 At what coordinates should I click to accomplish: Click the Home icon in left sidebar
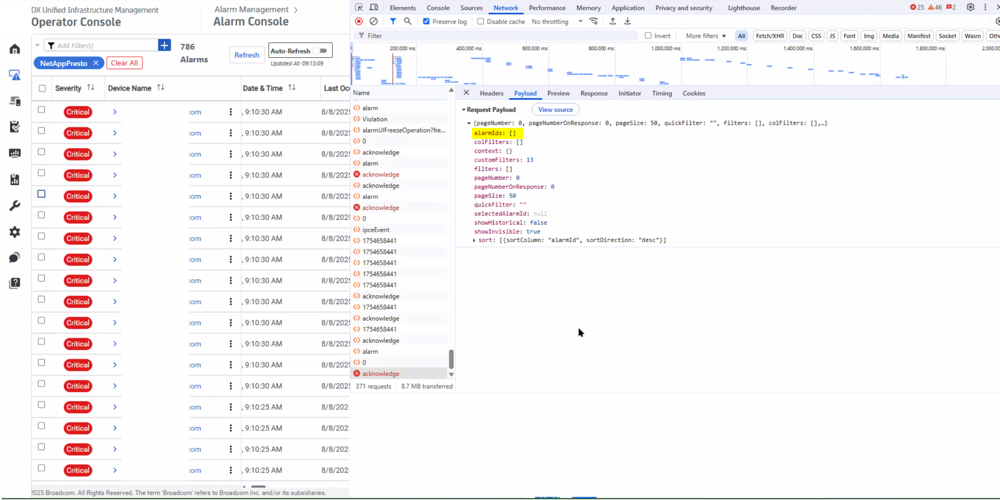pyautogui.click(x=15, y=49)
